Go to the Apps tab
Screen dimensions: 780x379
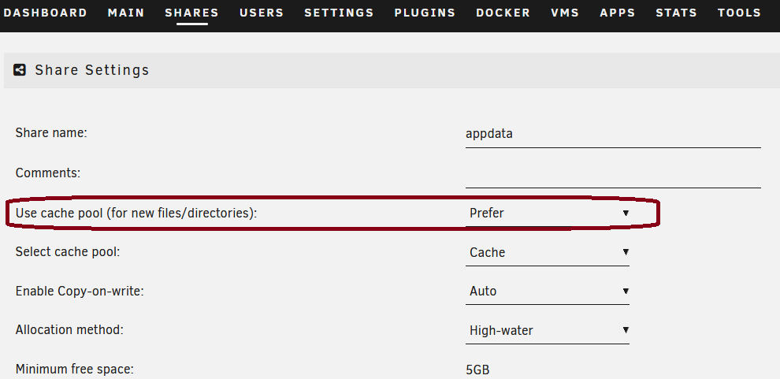tap(618, 13)
